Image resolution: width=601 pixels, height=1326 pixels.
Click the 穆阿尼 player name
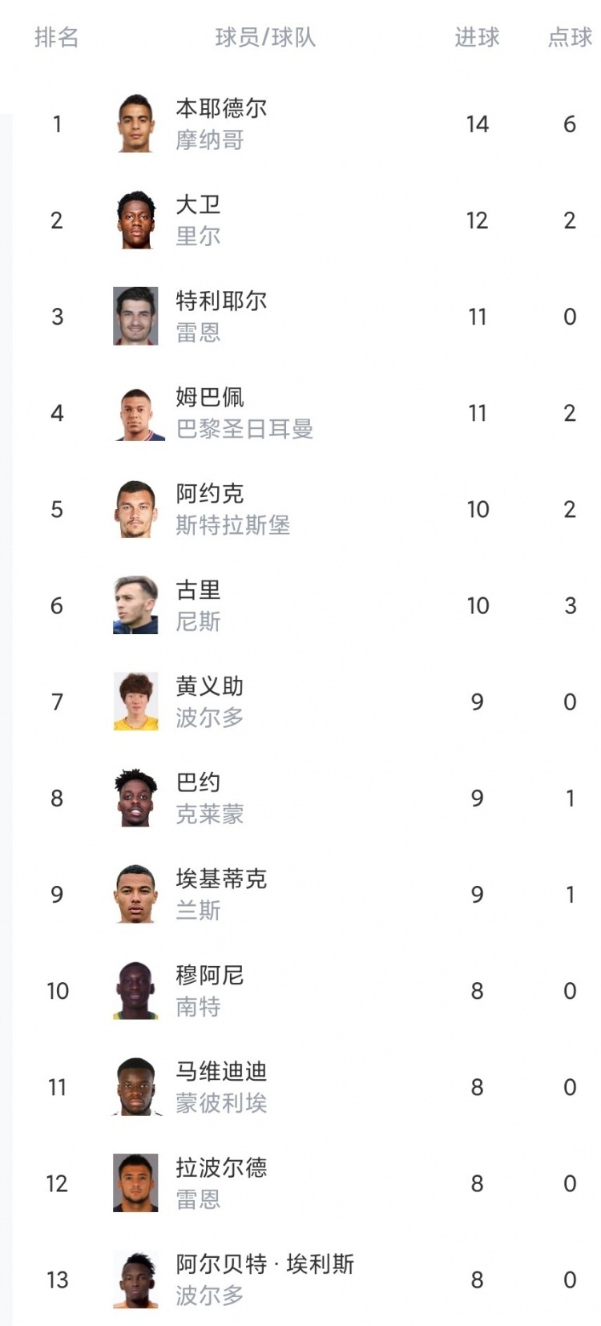210,975
